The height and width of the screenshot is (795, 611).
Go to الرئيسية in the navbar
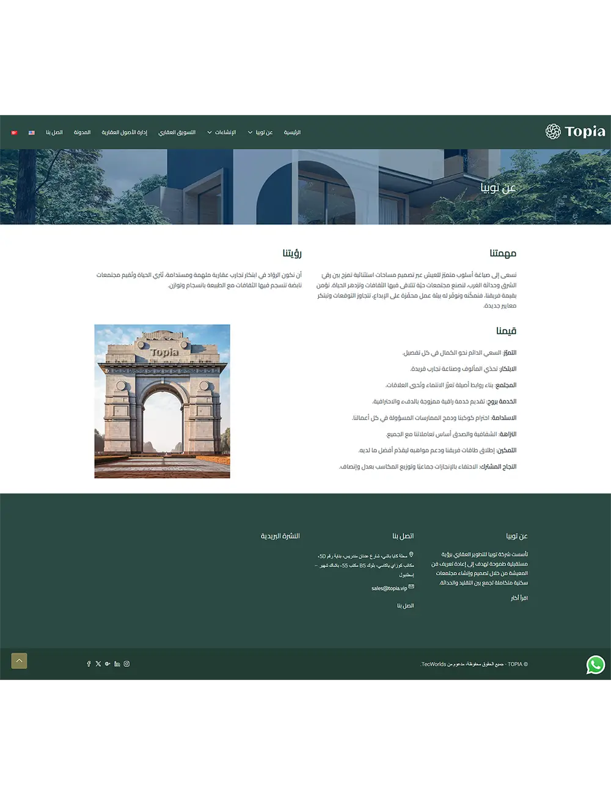point(292,133)
